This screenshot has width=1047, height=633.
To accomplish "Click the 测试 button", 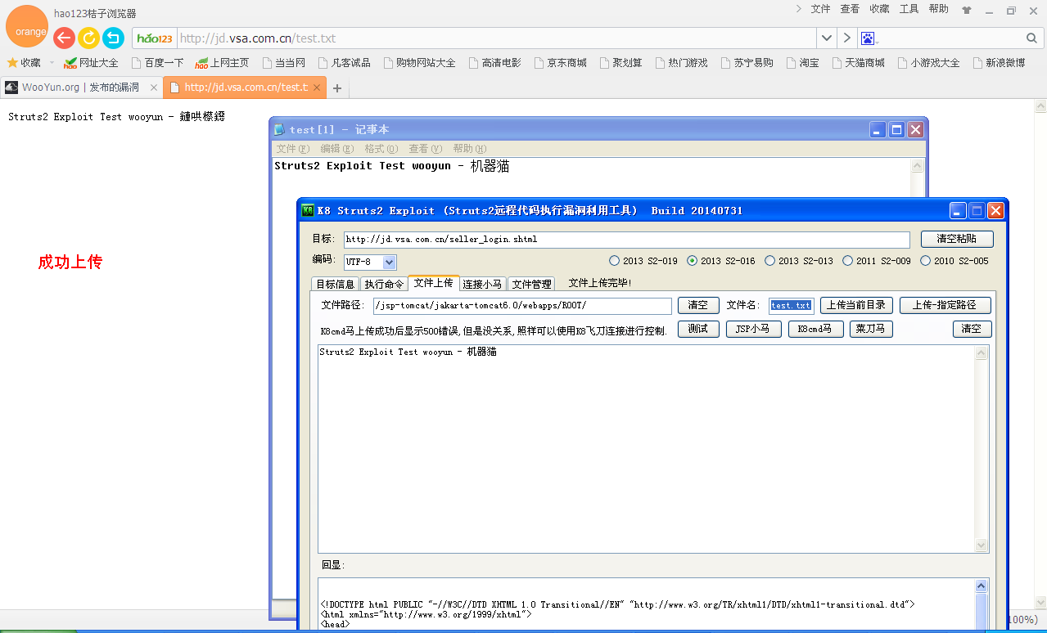I will (698, 329).
